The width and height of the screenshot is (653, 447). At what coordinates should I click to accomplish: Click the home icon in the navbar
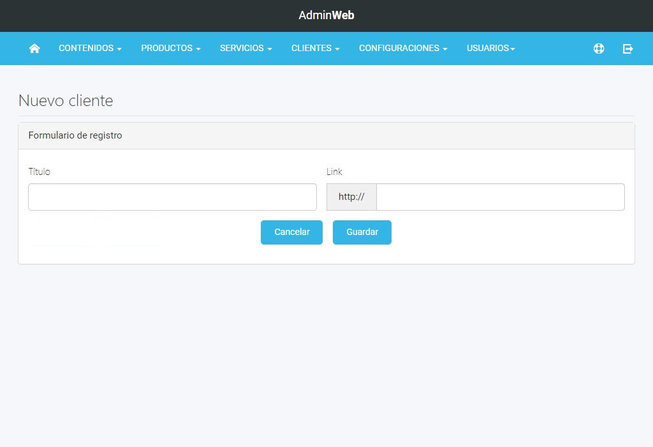coord(34,48)
